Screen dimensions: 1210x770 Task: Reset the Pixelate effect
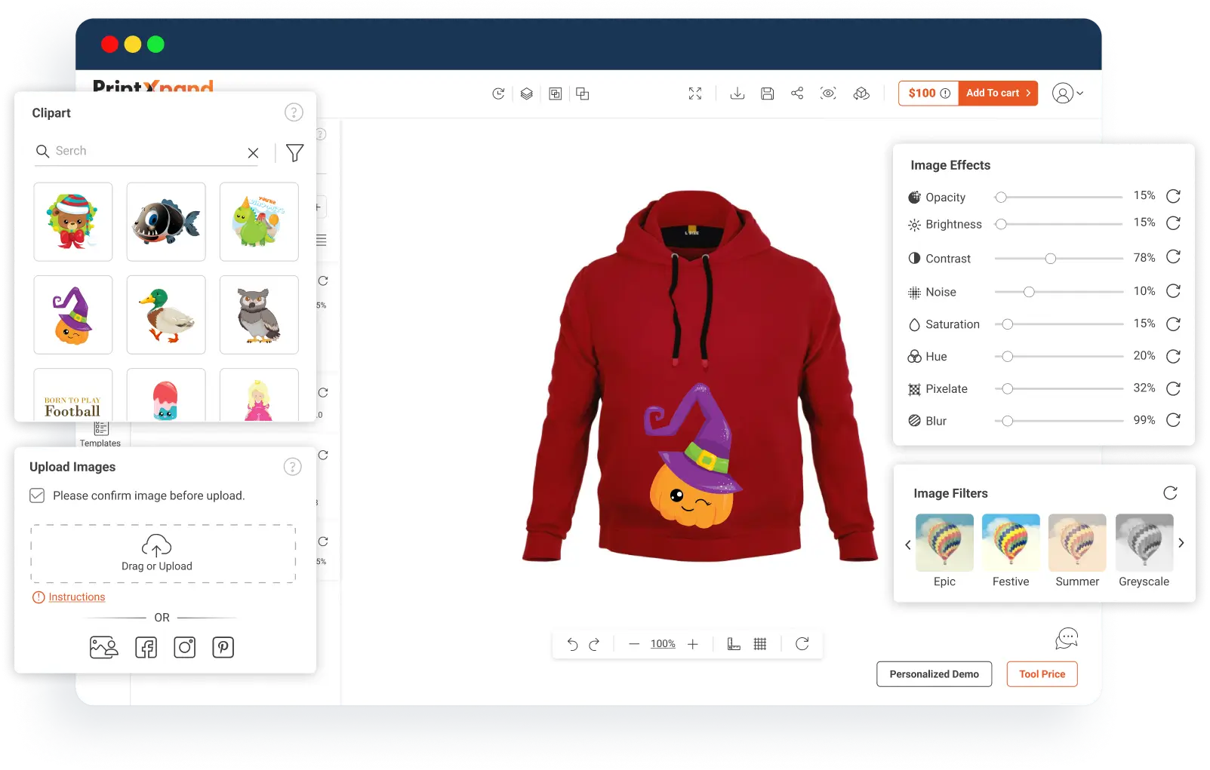(1173, 388)
